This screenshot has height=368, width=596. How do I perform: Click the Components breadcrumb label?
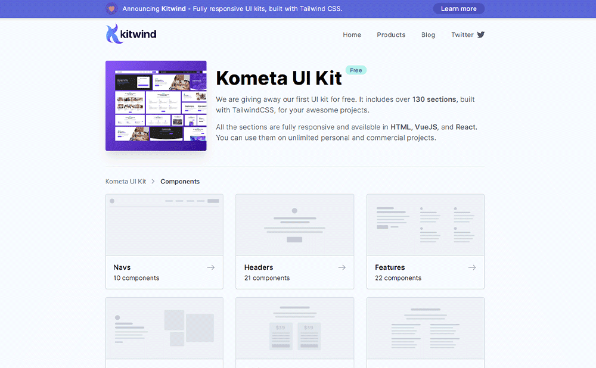180,181
